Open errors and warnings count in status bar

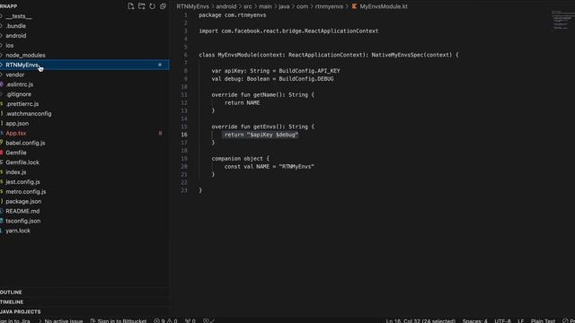pyautogui.click(x=165, y=320)
